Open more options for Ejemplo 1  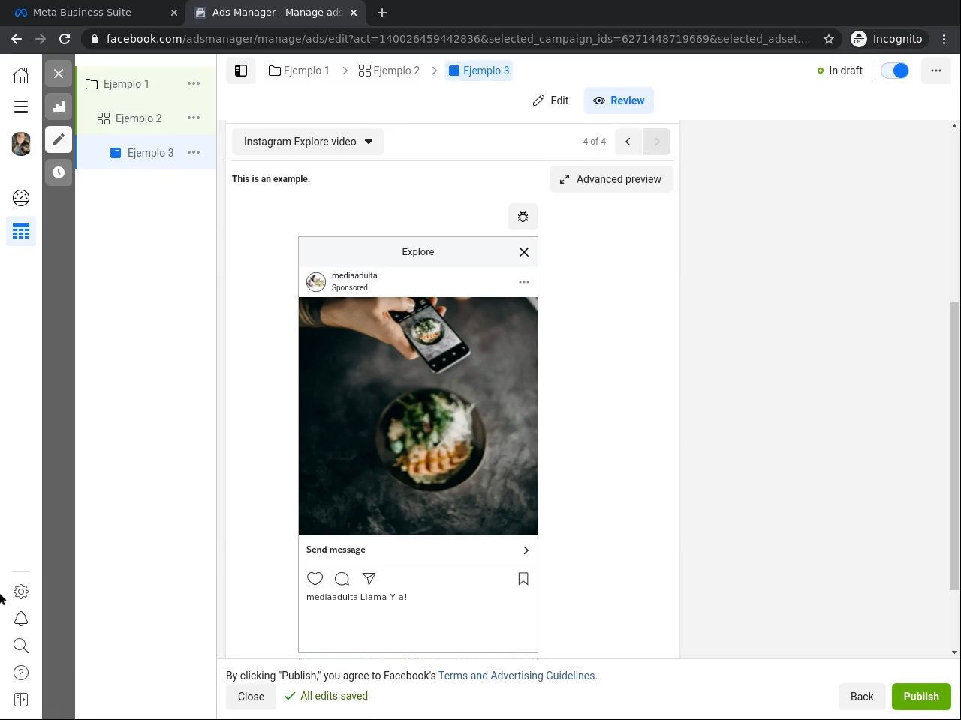tap(194, 83)
